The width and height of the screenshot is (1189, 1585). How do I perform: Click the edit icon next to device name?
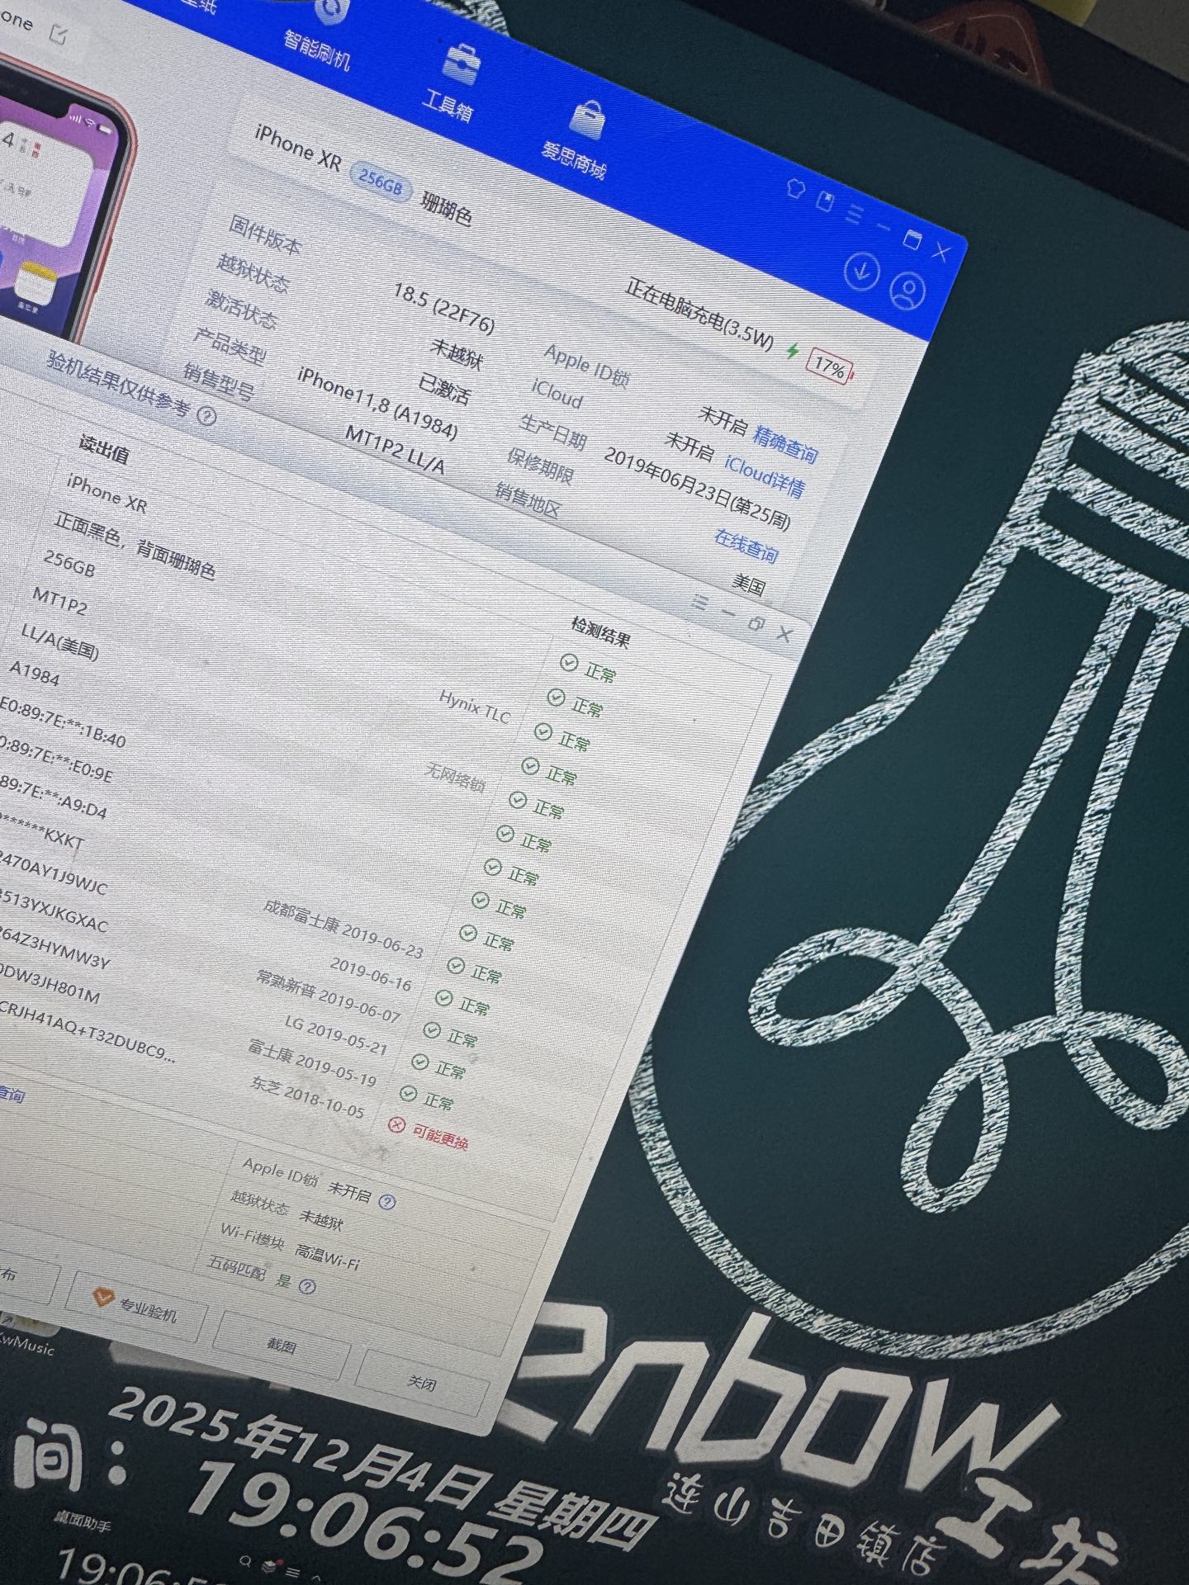59,34
